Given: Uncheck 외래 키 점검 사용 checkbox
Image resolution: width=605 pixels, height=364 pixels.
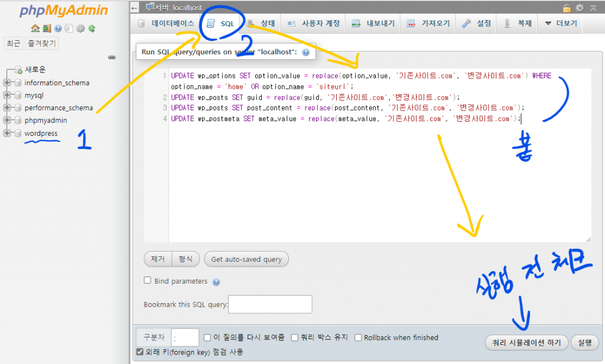Looking at the screenshot, I should [140, 352].
